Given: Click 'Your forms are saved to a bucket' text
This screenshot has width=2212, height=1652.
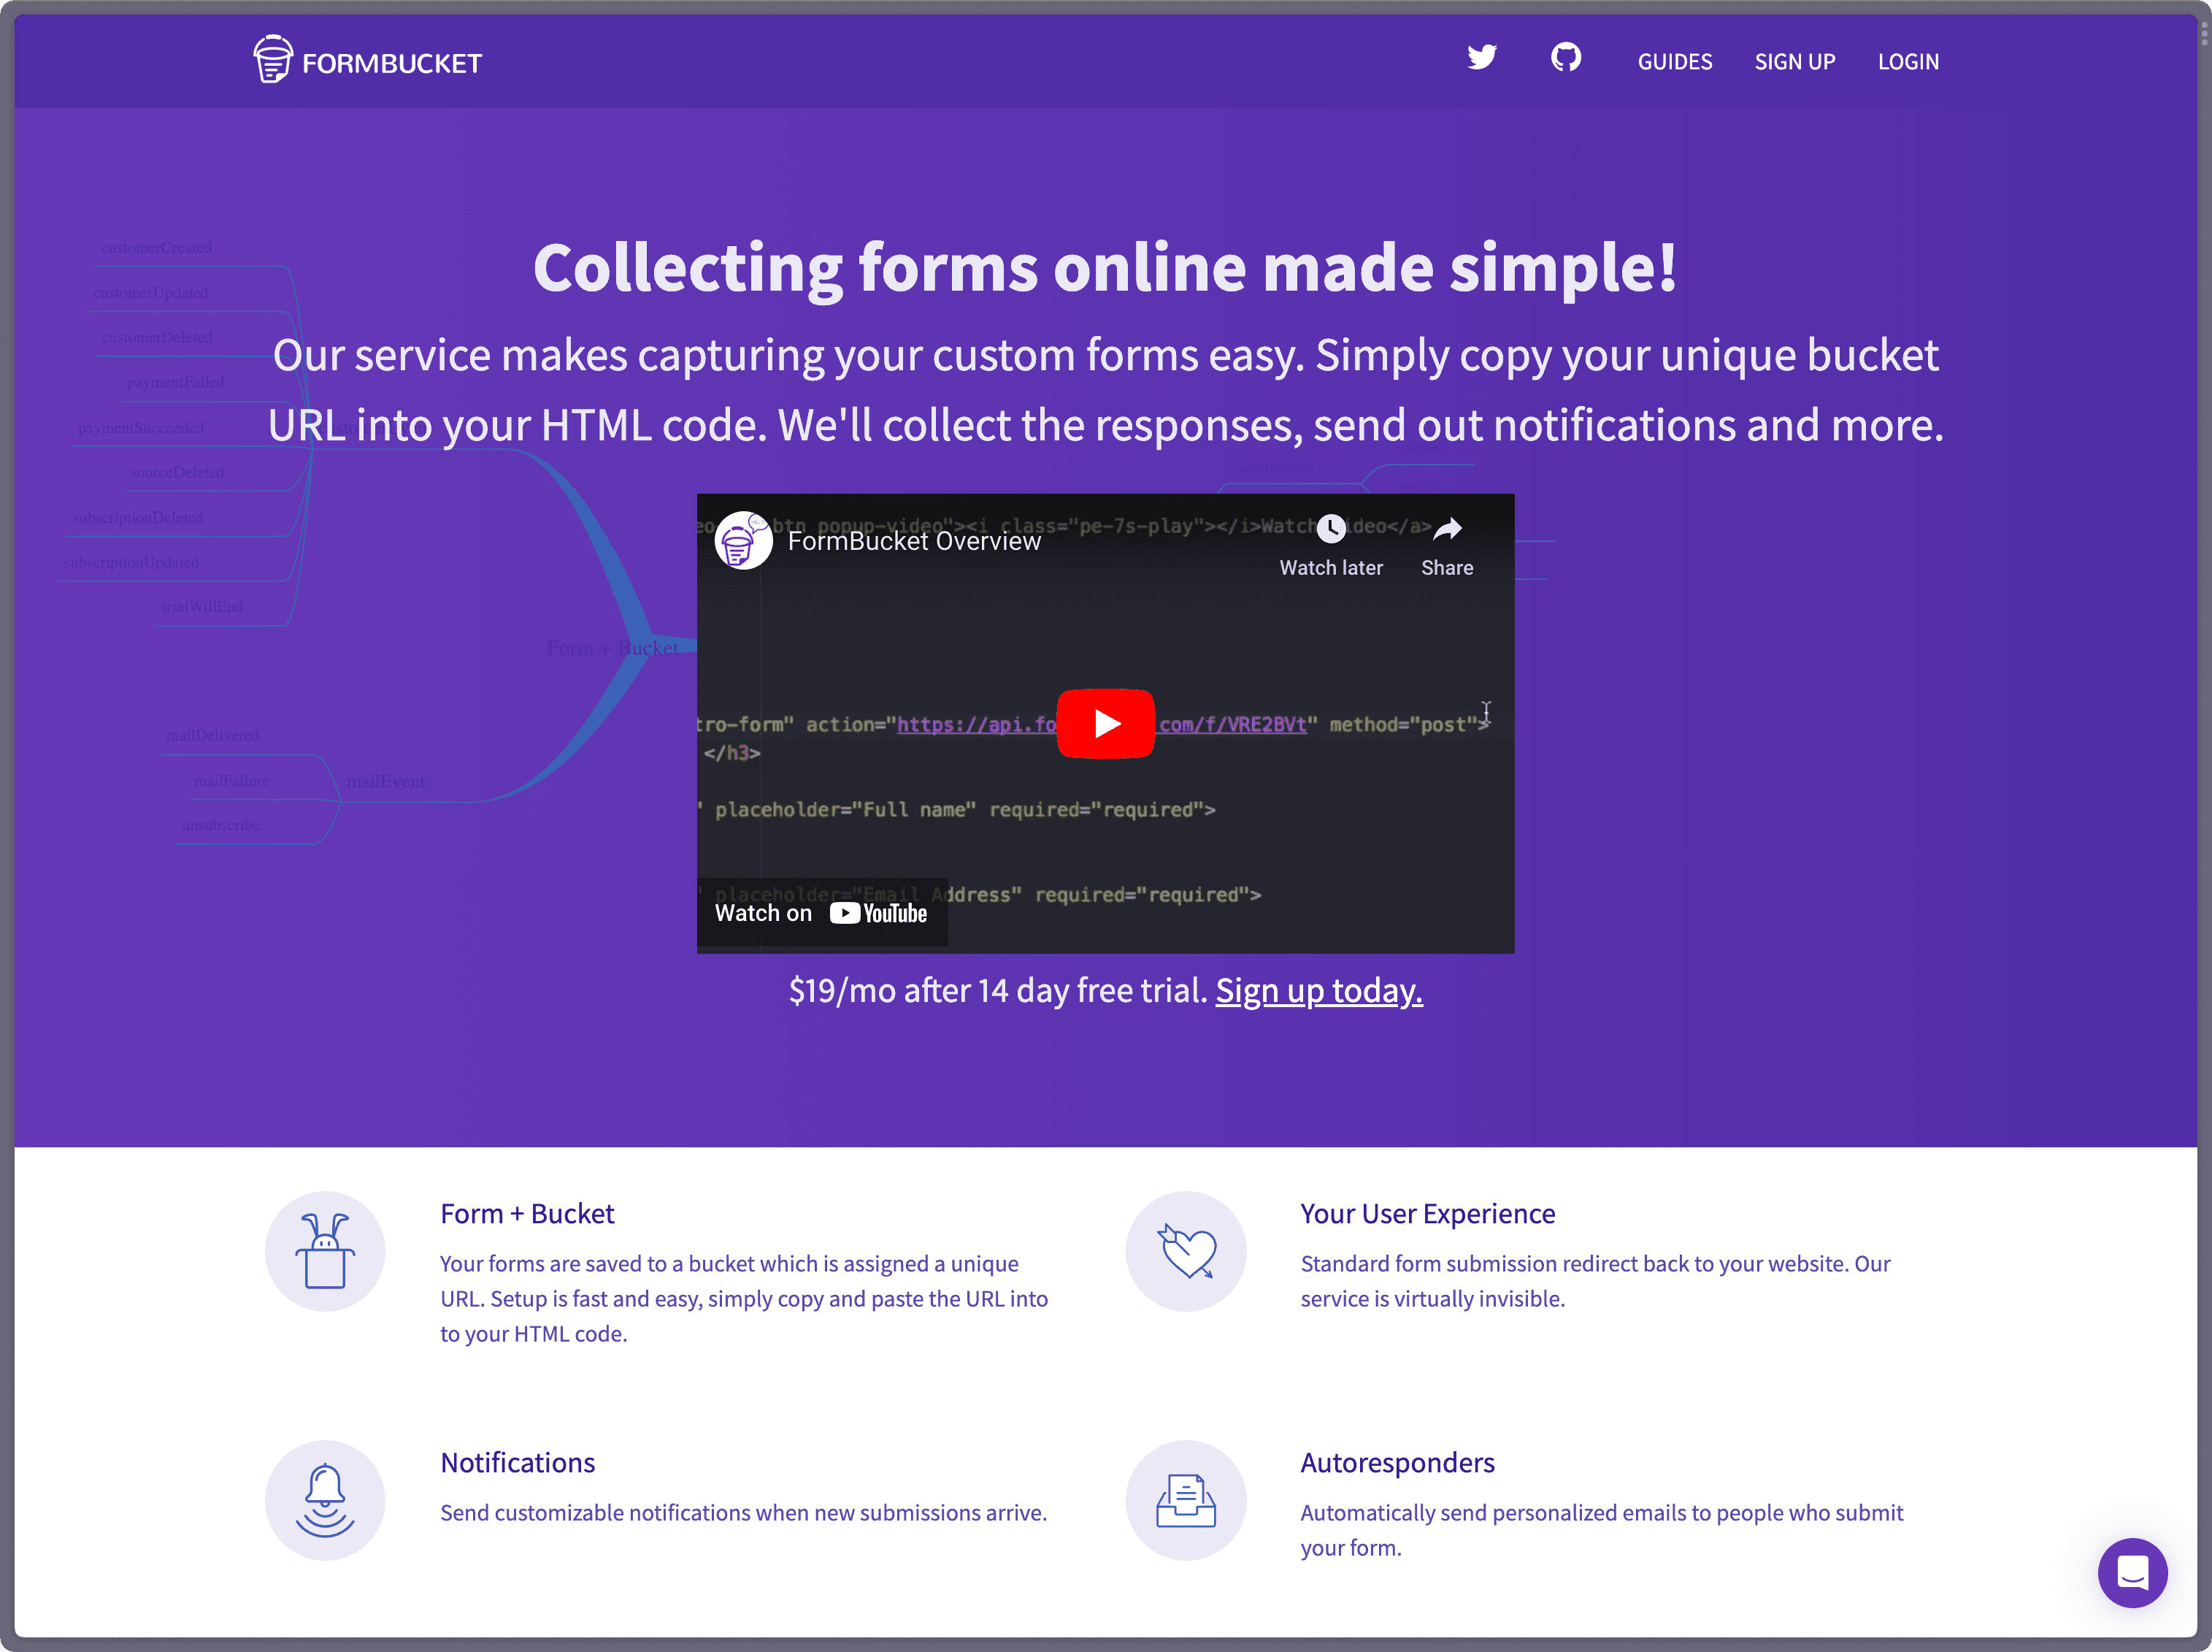Looking at the screenshot, I should tap(744, 1298).
